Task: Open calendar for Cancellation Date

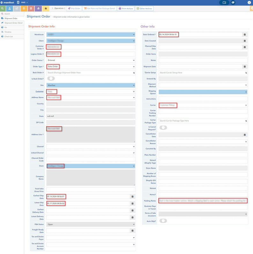Action: point(245,135)
